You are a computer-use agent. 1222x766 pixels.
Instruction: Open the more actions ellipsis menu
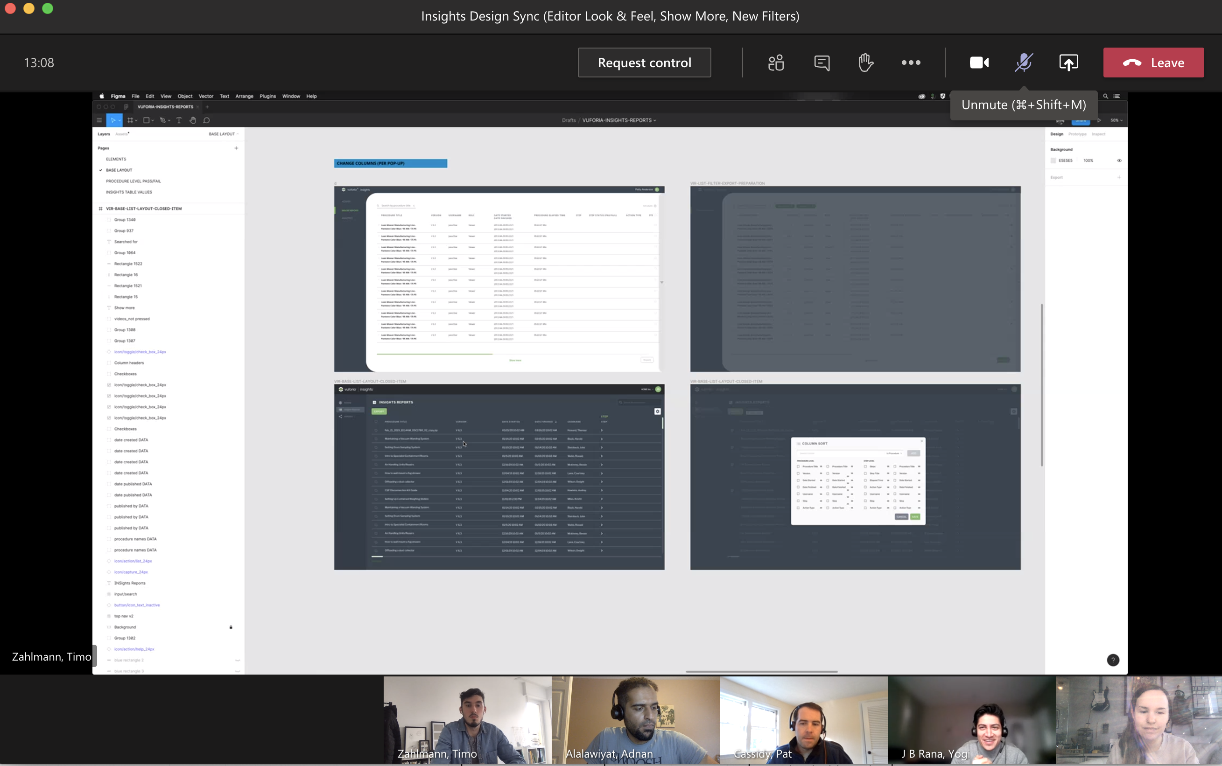coord(911,63)
